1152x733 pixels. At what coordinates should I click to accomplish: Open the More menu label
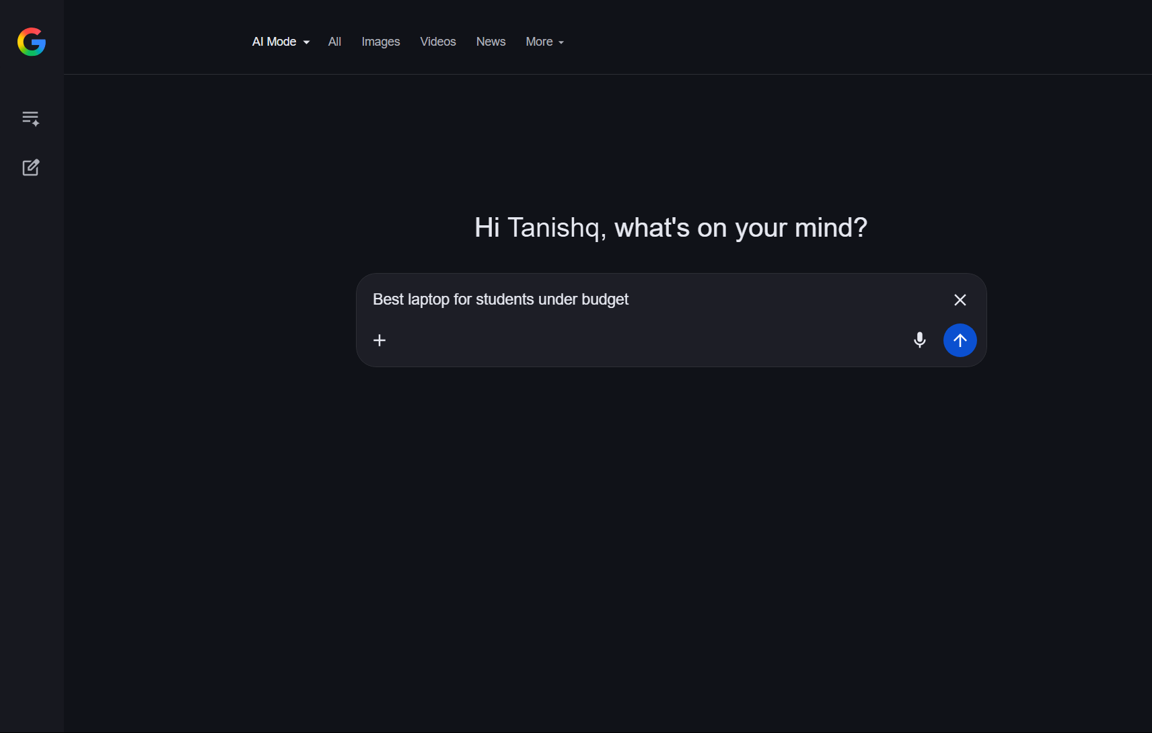pyautogui.click(x=539, y=42)
